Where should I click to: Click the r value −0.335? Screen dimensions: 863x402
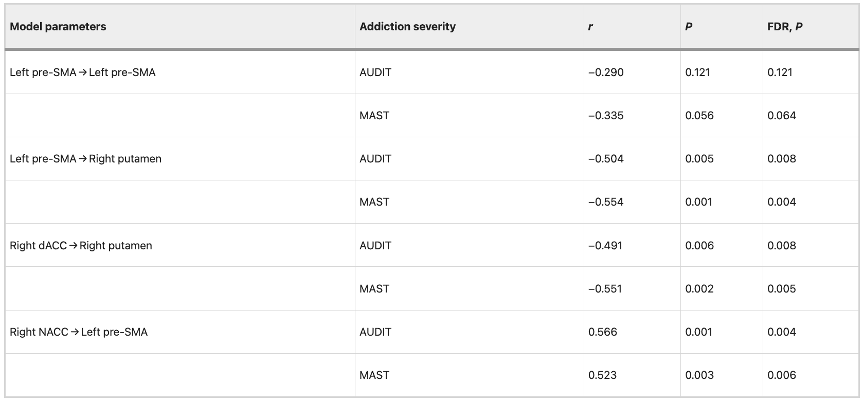606,116
